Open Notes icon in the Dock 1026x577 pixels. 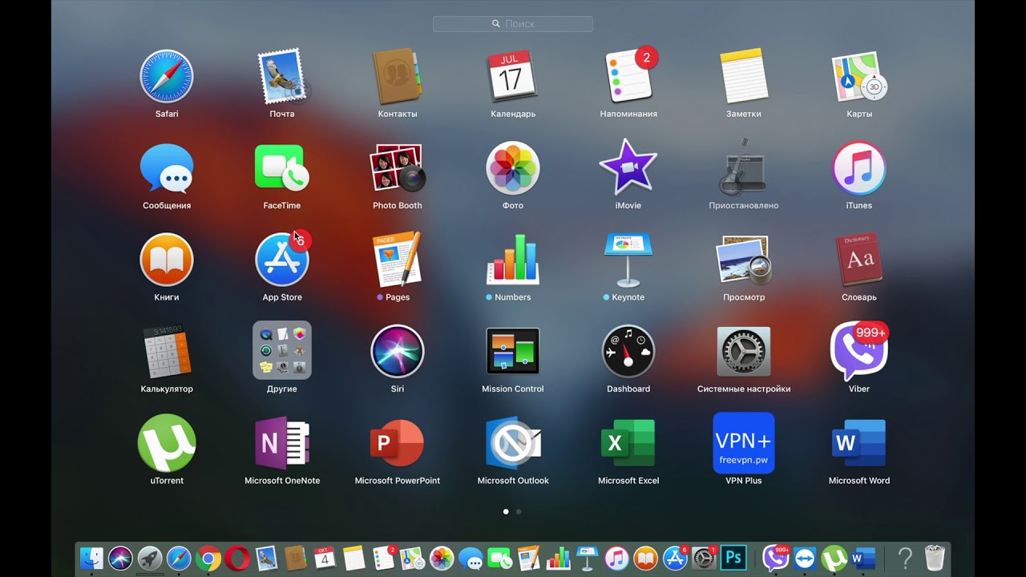click(353, 558)
